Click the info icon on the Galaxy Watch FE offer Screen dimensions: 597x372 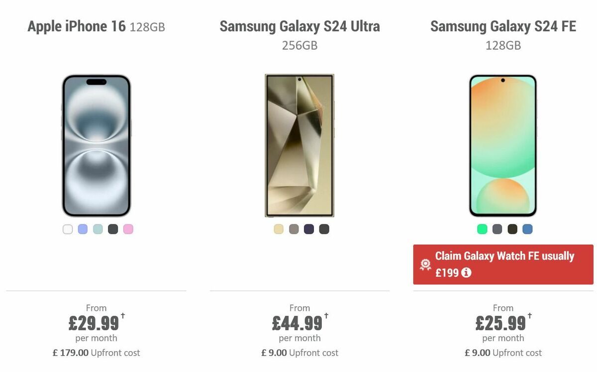point(466,273)
